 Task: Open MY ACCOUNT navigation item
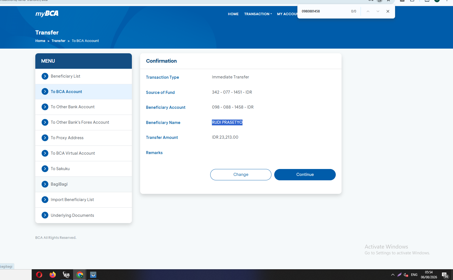coord(287,14)
